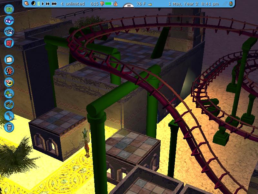
Task: Click the 8:41 pm time display
Action: [x=210, y=4]
